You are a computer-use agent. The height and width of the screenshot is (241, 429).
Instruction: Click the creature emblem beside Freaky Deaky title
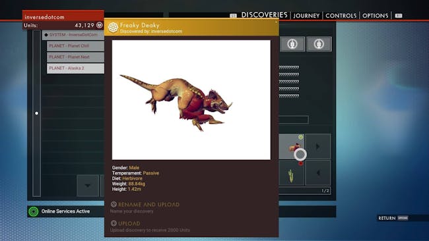point(113,27)
